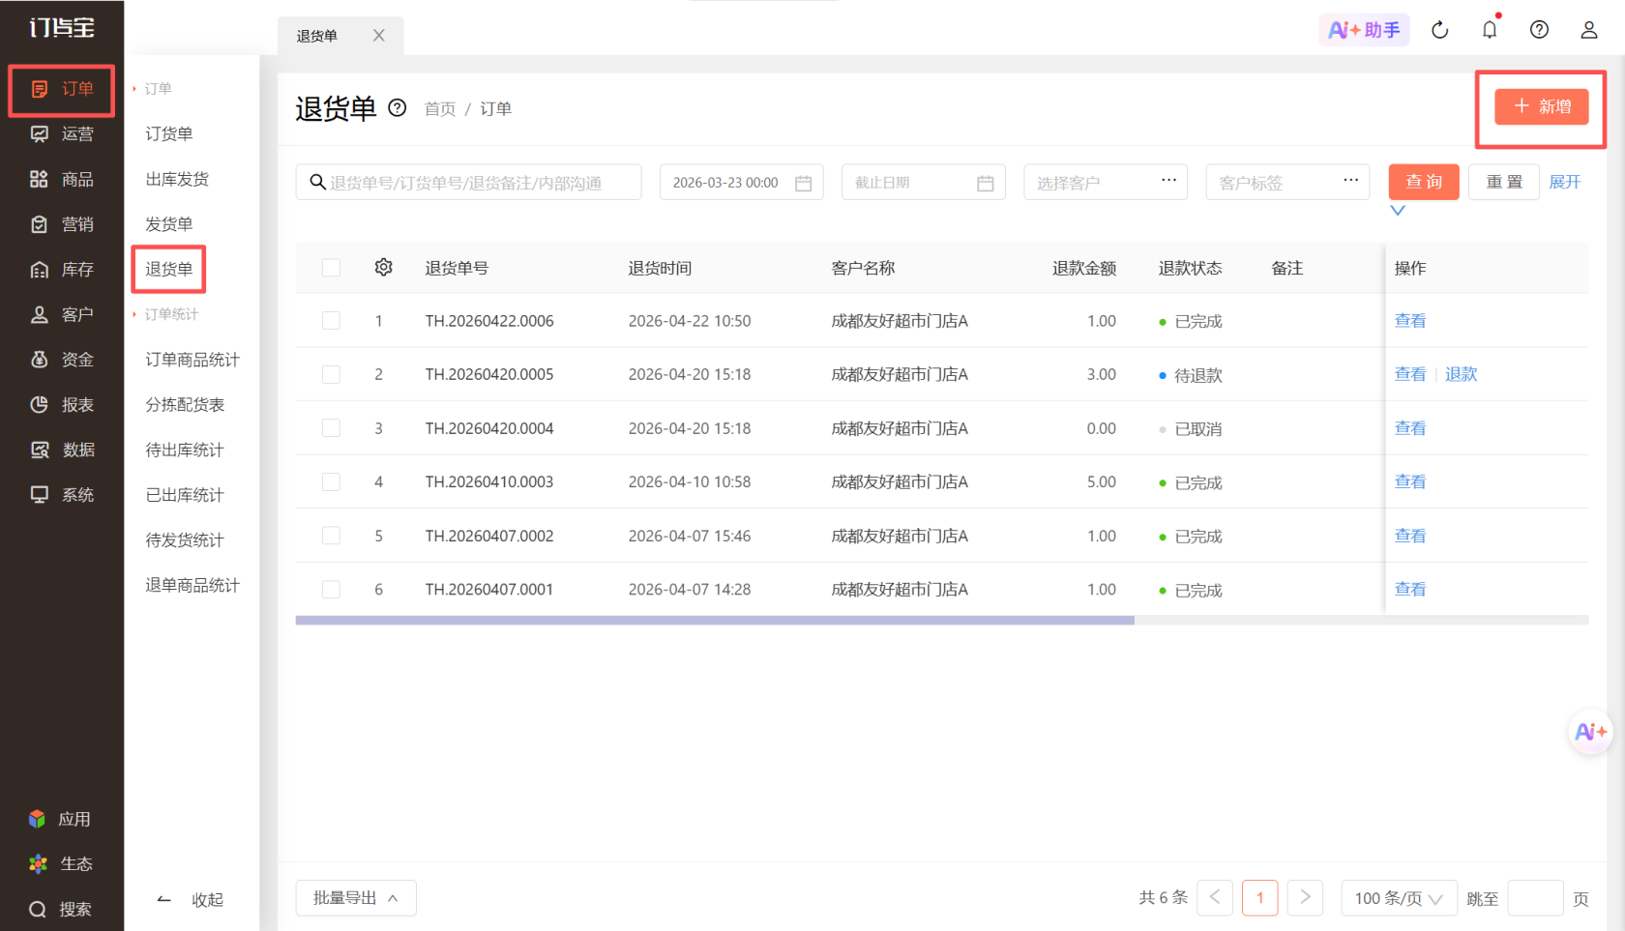Check the row for TH.20260420.0004
The width and height of the screenshot is (1625, 931).
click(x=331, y=428)
